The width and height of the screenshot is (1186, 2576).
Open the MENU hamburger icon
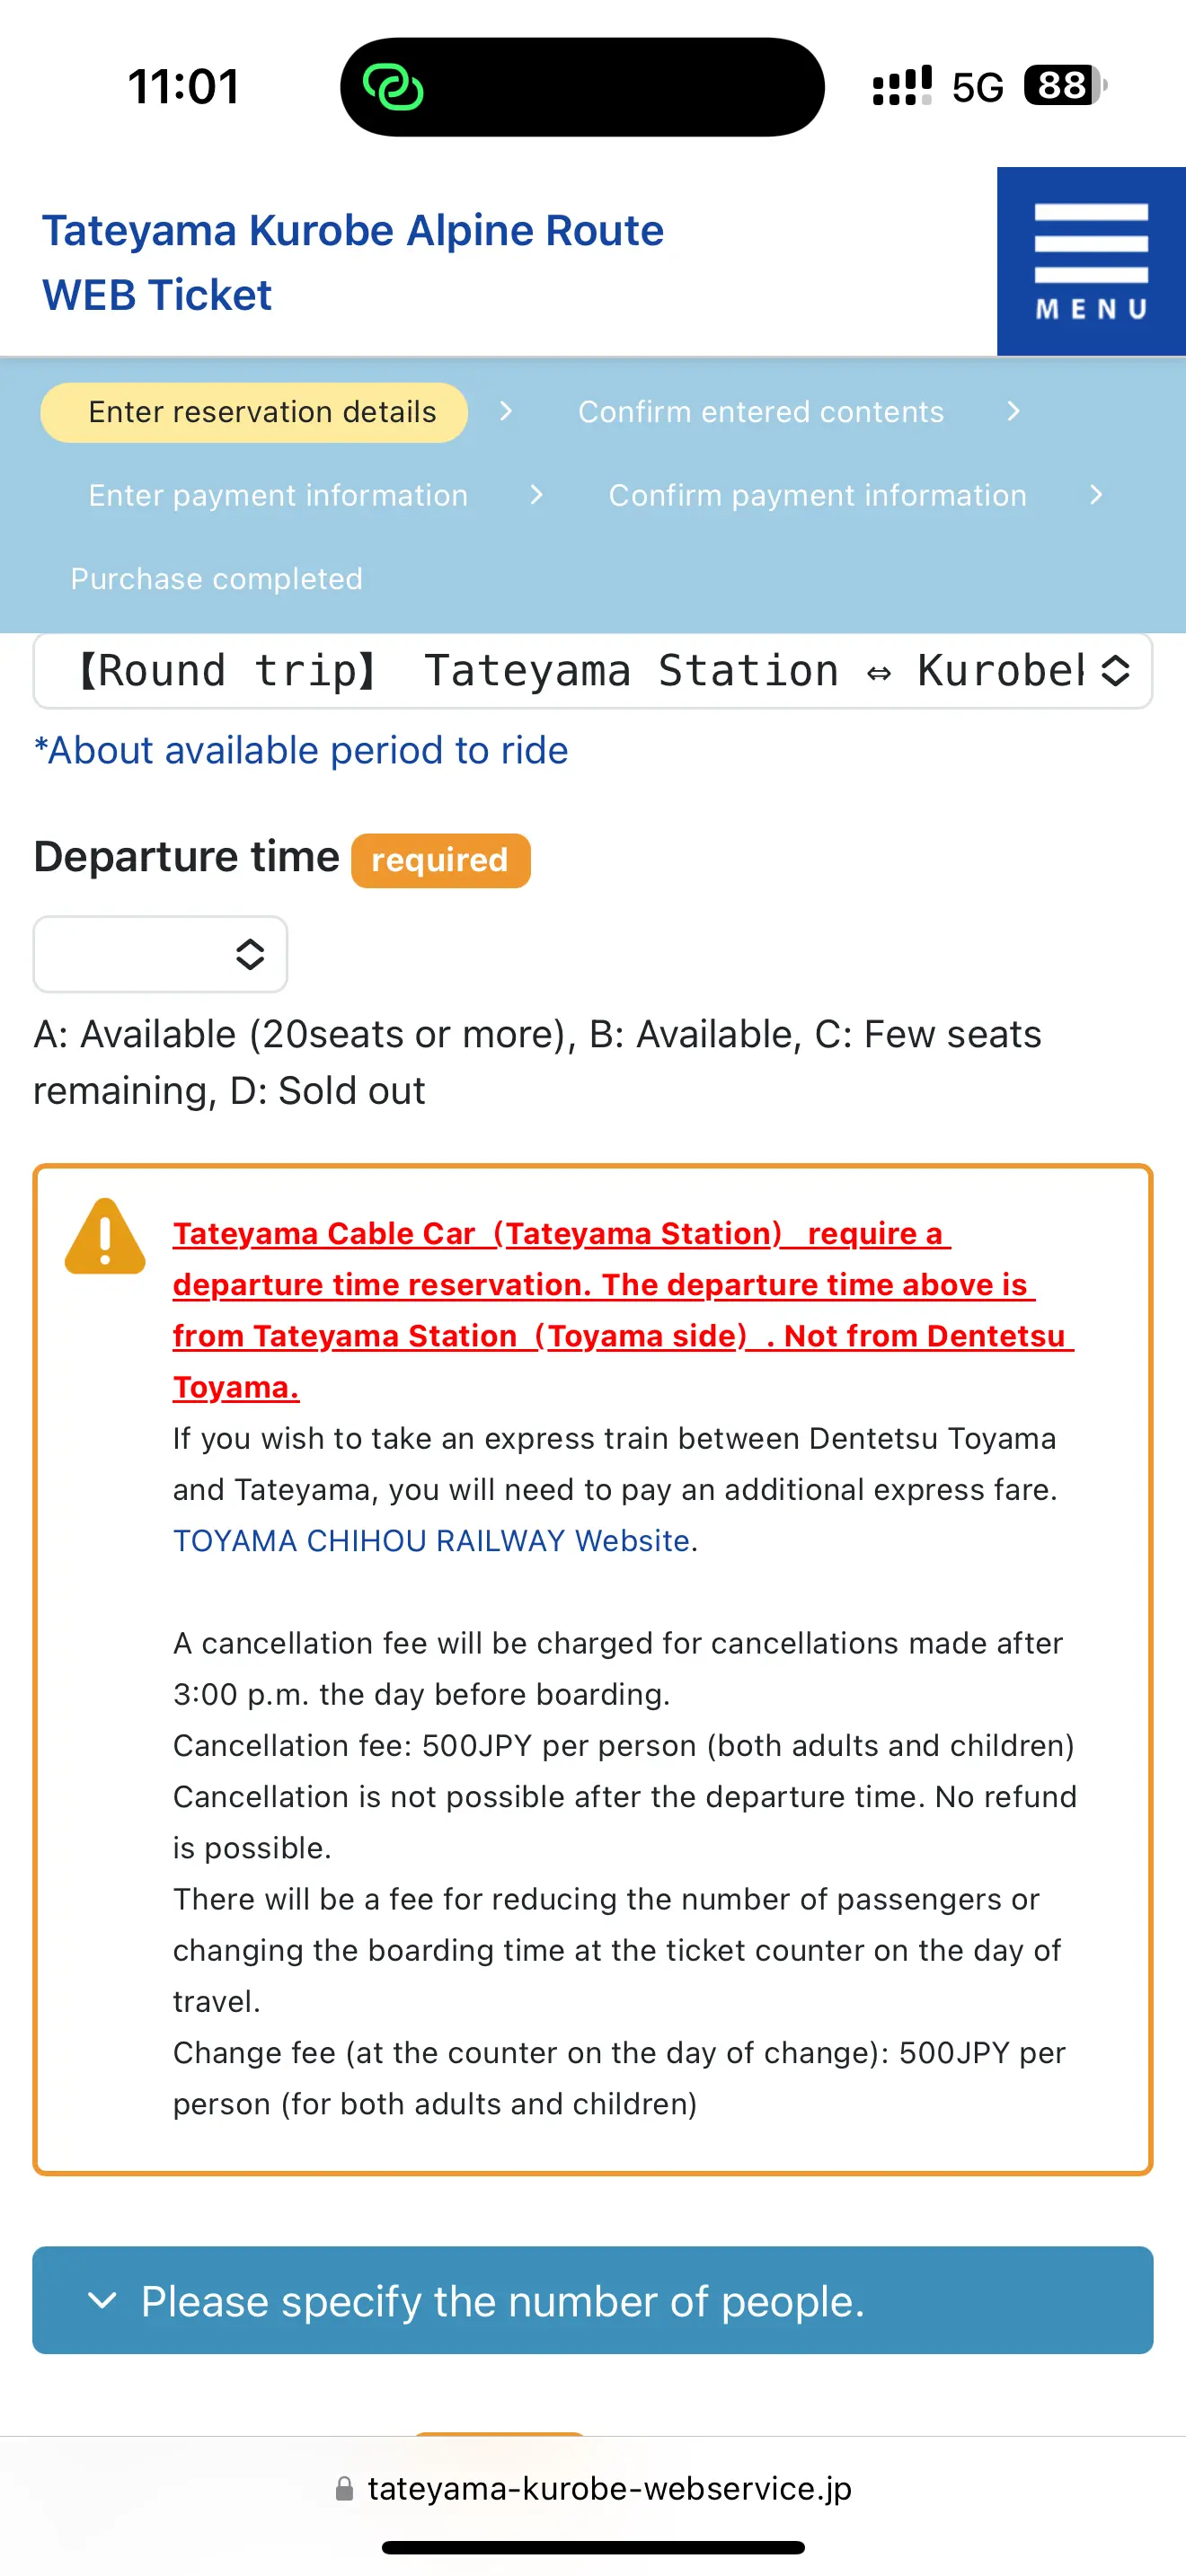pyautogui.click(x=1091, y=261)
